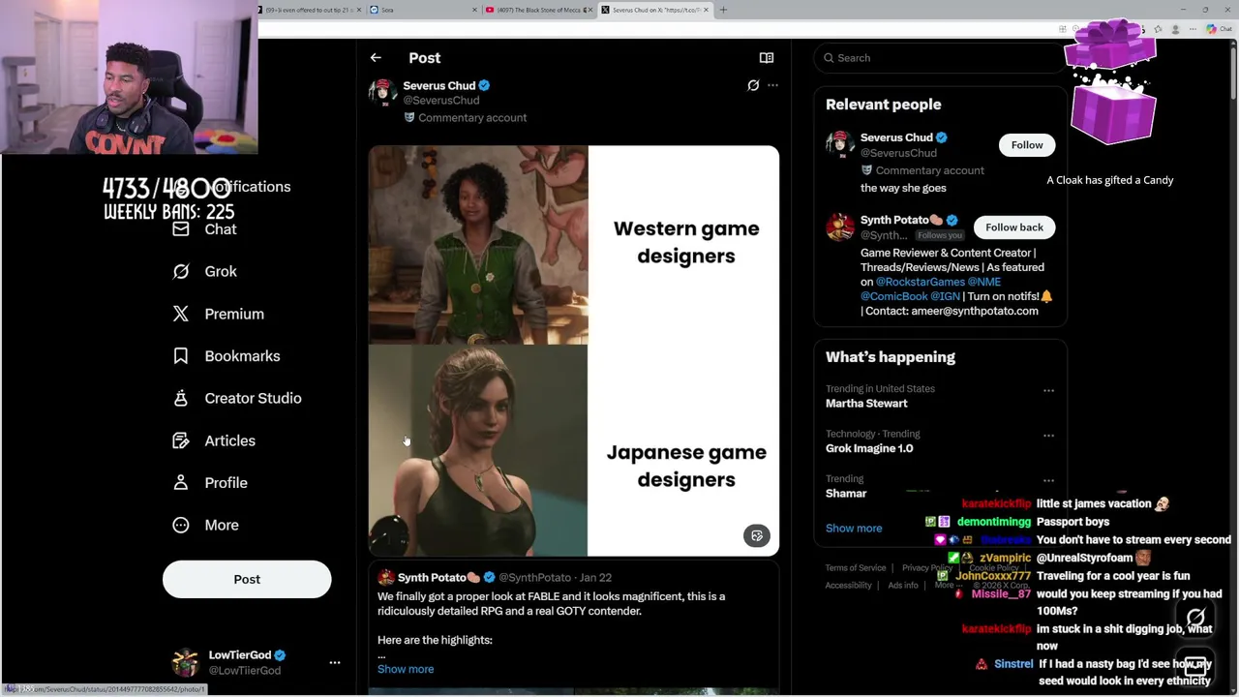
Task: Open the Western vs Japanese game designers image
Action: click(573, 351)
